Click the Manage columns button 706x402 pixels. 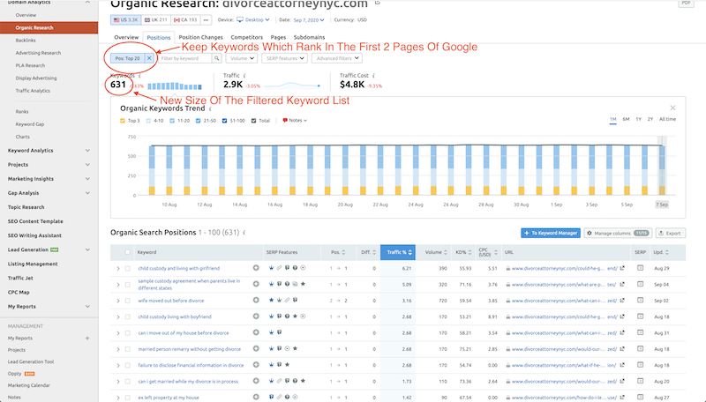(619, 233)
